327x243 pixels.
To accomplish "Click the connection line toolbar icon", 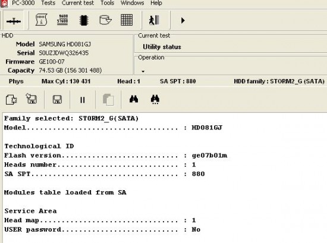I will point(14,21).
